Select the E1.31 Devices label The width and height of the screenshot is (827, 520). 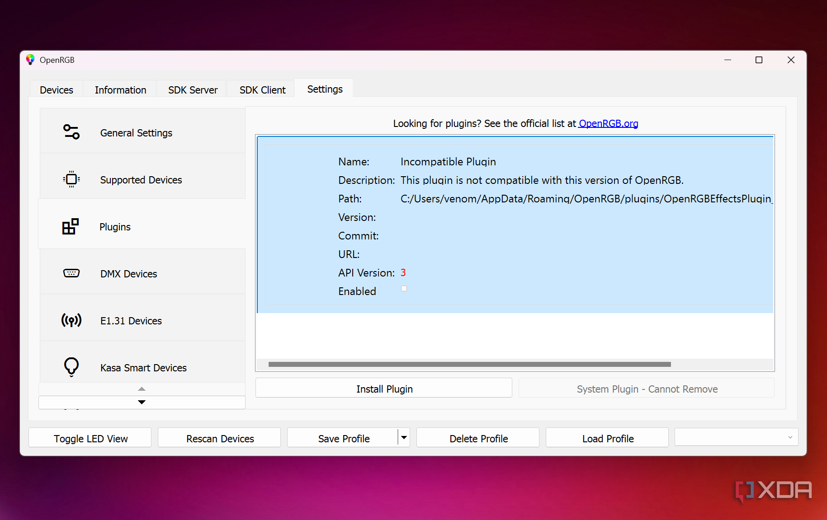pyautogui.click(x=131, y=321)
